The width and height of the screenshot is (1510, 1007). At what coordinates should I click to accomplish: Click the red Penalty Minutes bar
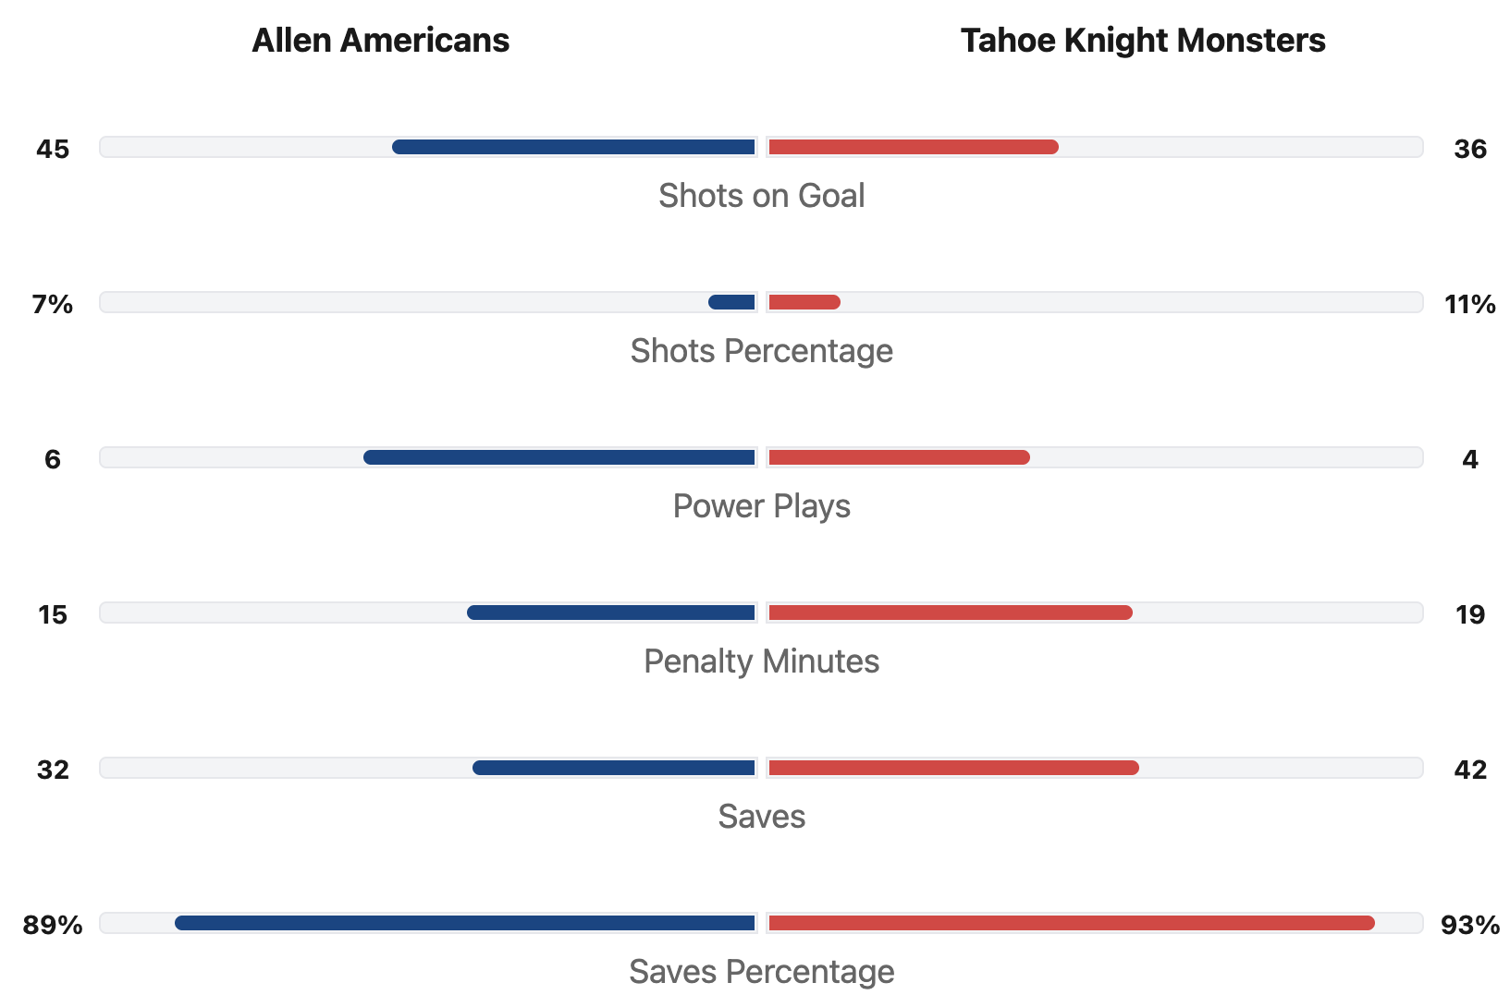tap(950, 613)
